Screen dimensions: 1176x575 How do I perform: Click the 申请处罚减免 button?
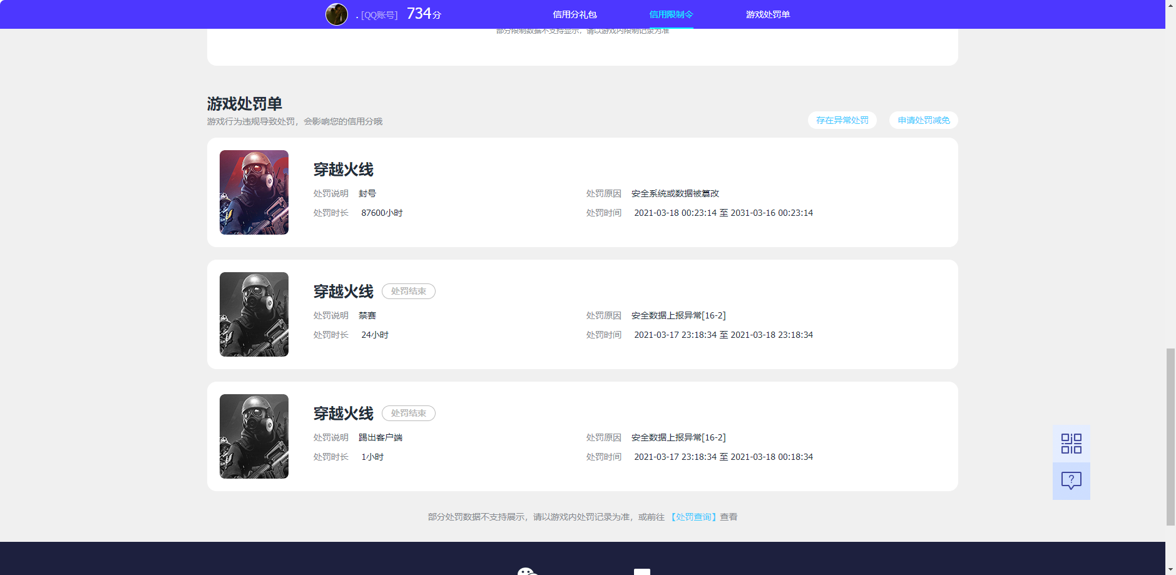click(x=923, y=120)
